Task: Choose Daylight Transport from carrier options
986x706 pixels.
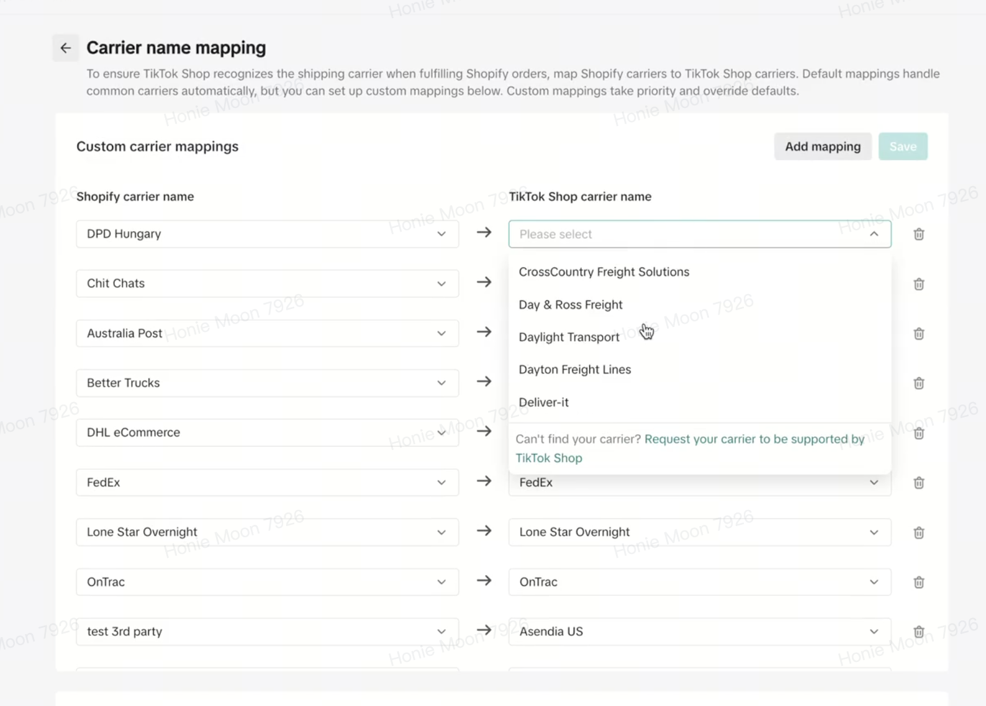Action: [x=569, y=337]
